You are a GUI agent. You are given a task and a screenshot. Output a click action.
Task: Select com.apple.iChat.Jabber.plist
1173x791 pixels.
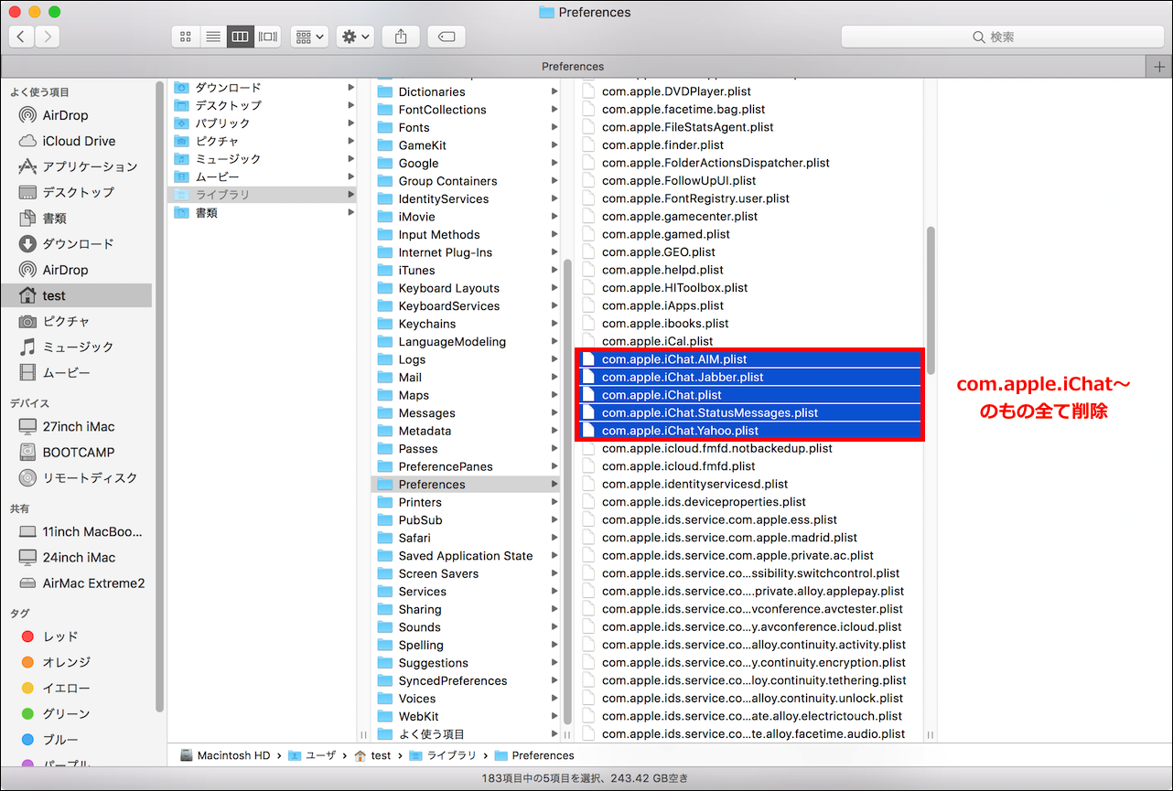pos(748,377)
